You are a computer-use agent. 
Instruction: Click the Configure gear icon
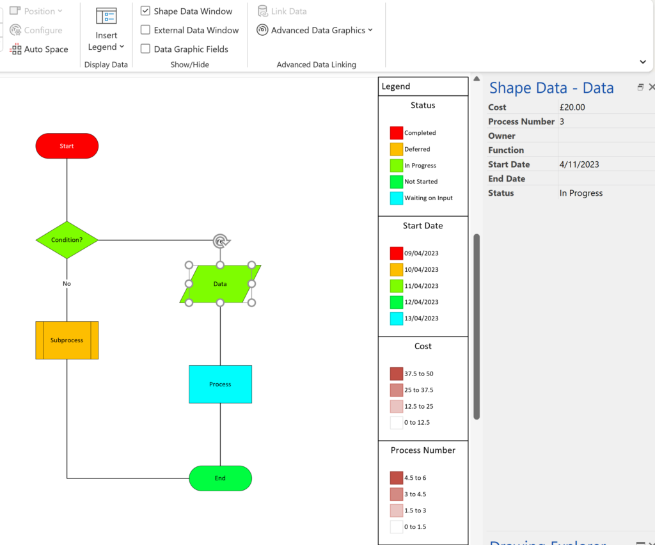15,30
